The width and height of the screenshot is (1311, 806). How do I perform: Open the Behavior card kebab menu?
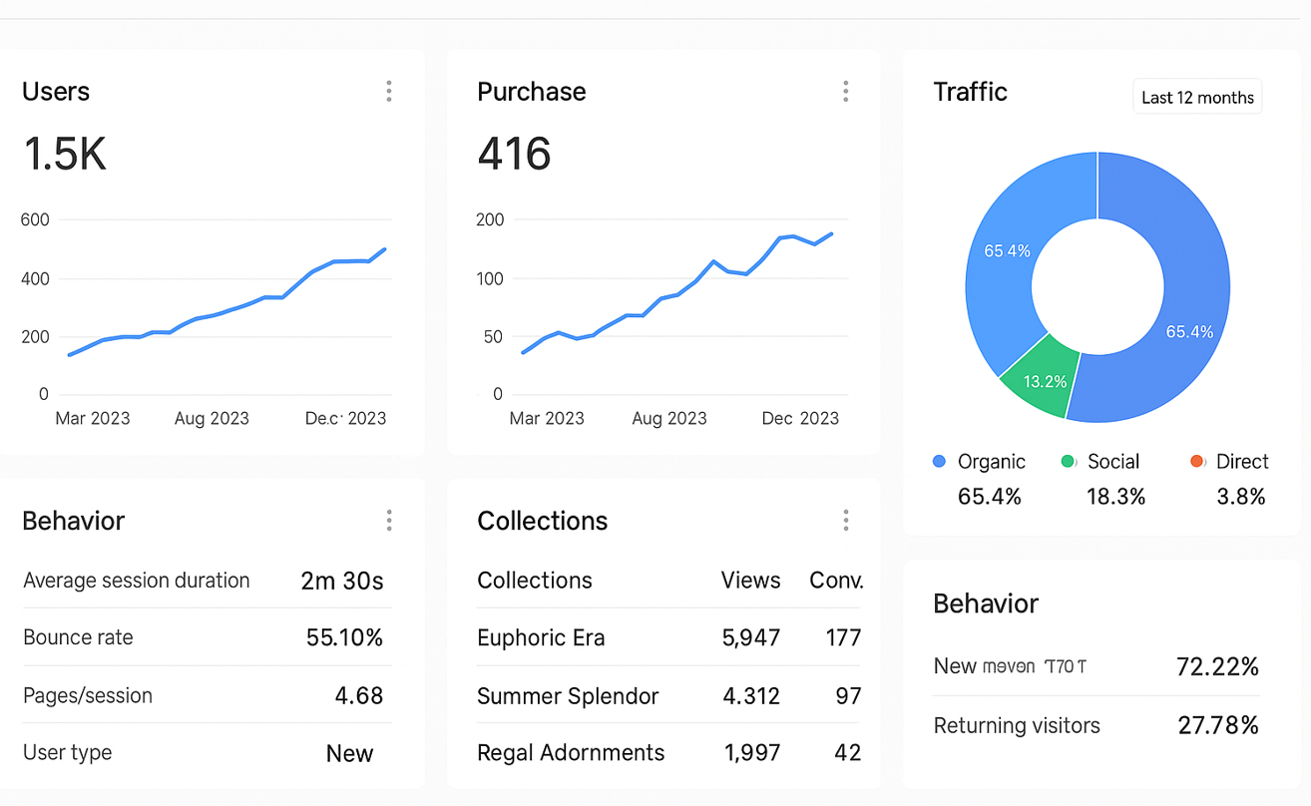point(389,520)
